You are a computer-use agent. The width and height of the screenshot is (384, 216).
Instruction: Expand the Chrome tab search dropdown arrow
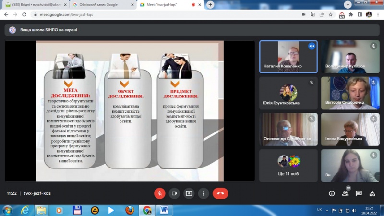click(x=348, y=4)
